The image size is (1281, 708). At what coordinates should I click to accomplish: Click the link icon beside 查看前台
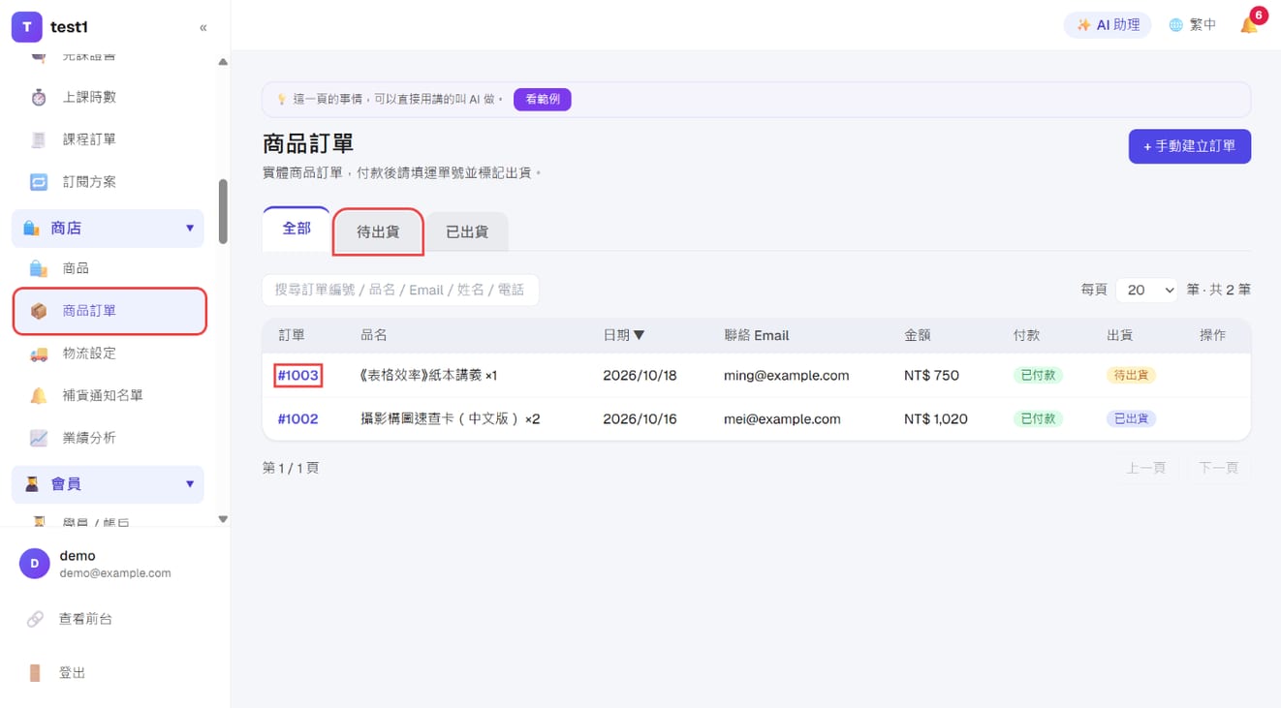[x=35, y=619]
